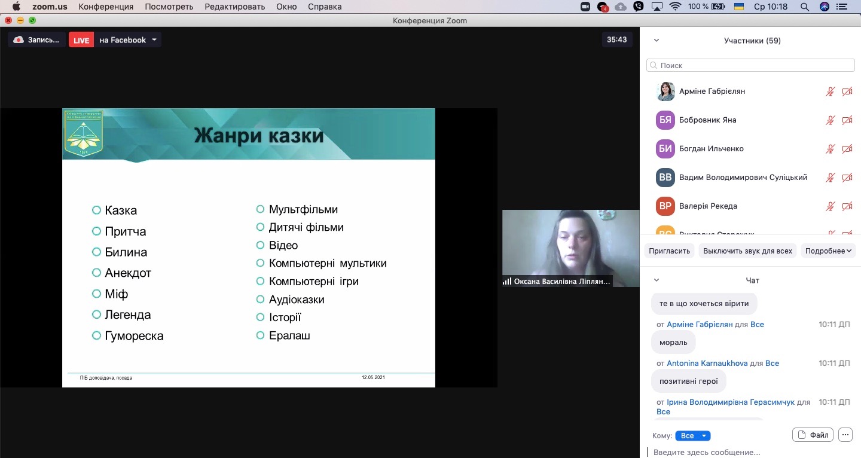Screen dimensions: 861x458
Task: Open the chat more options ellipsis
Action: click(845, 435)
